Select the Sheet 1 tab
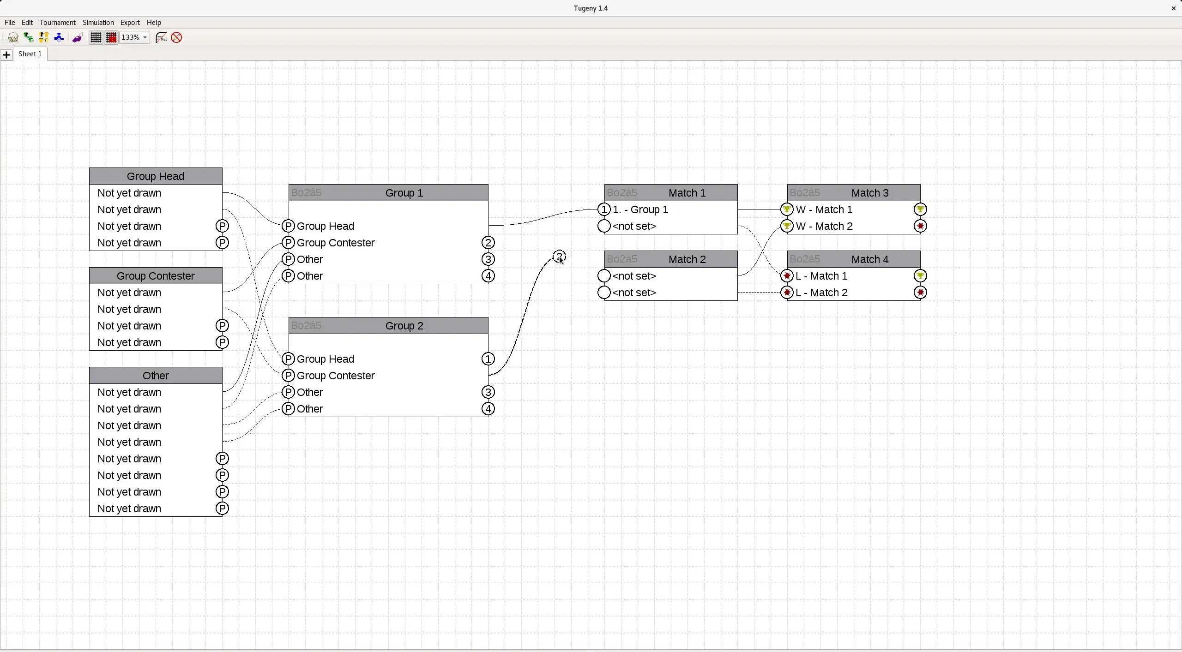This screenshot has height=652, width=1182. pyautogui.click(x=29, y=54)
